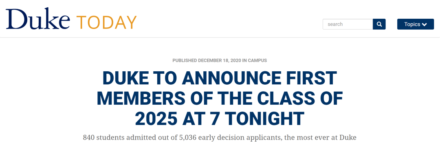Click the magnifying glass search icon
This screenshot has height=147, width=440.
point(379,24)
